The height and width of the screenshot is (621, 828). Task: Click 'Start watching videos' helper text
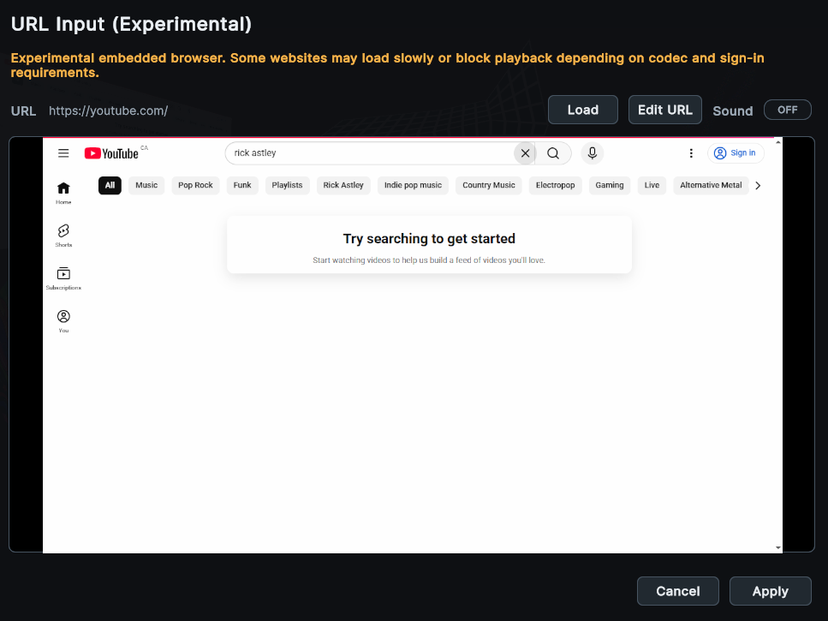click(x=429, y=260)
